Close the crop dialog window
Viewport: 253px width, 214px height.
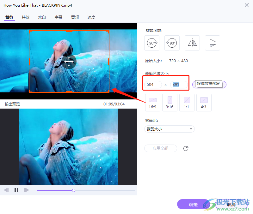point(247,5)
